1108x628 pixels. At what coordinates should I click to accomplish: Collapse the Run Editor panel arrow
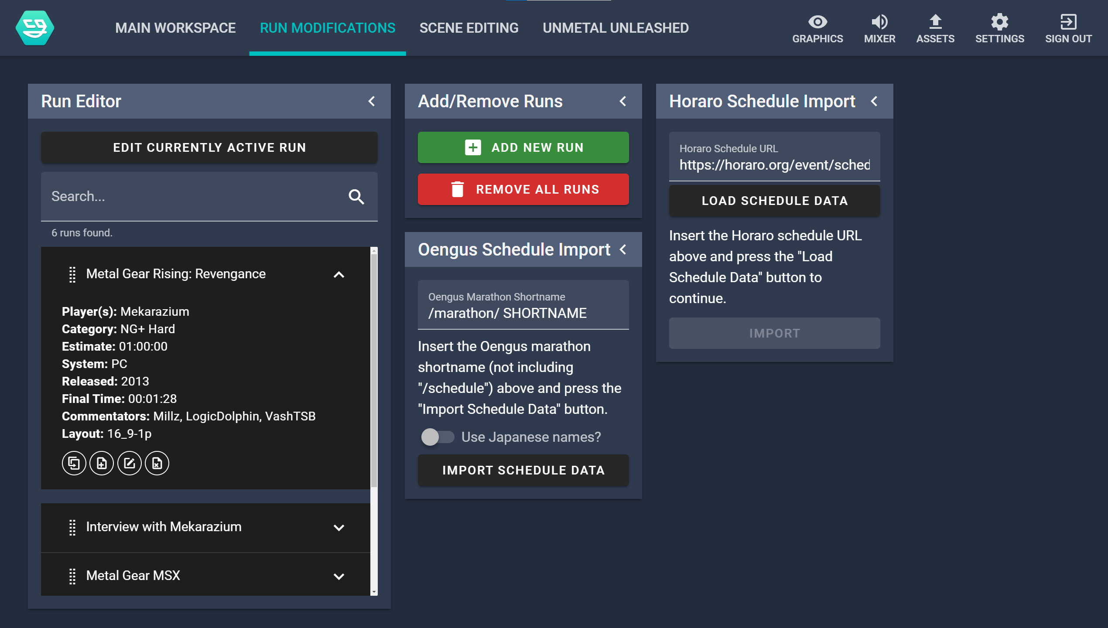372,101
